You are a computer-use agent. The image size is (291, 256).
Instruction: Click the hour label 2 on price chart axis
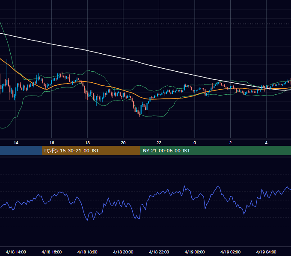231,143
